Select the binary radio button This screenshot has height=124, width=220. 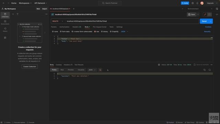pyautogui.click(x=102, y=31)
